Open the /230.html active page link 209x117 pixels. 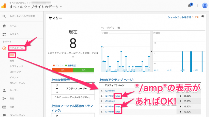coord(110,91)
